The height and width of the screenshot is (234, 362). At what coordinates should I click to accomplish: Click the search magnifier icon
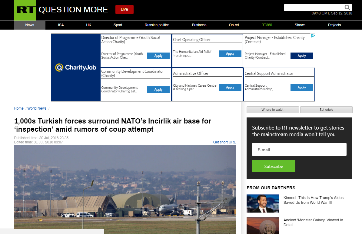point(347,8)
